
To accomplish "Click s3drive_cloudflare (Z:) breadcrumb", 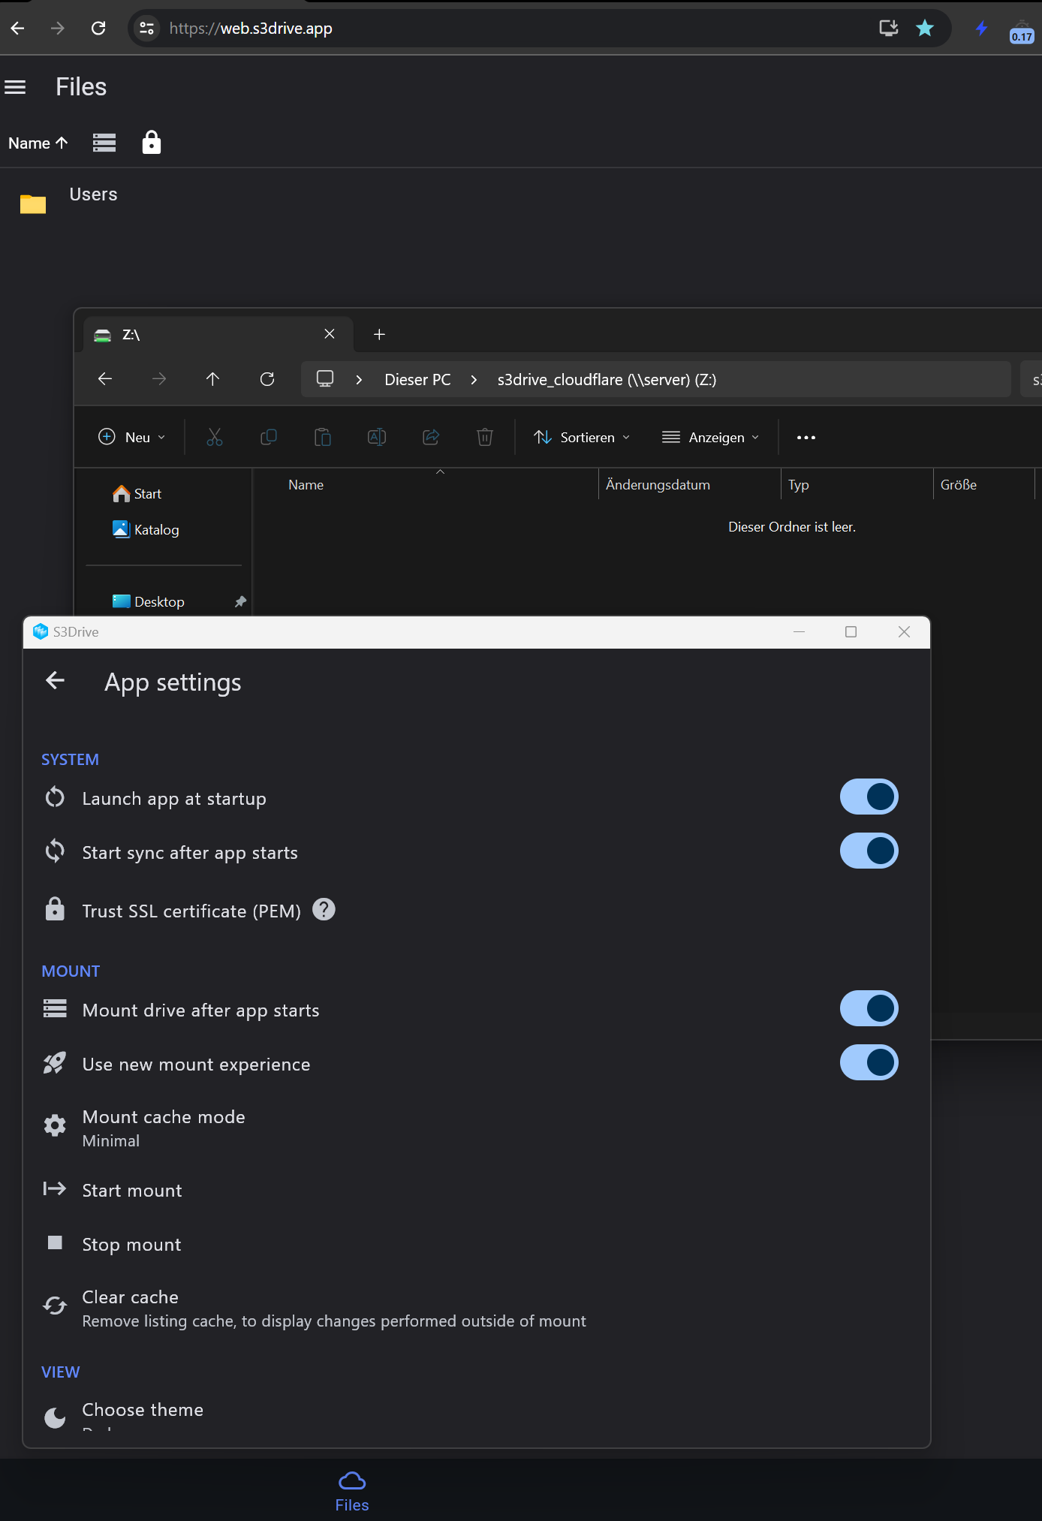I will click(607, 380).
